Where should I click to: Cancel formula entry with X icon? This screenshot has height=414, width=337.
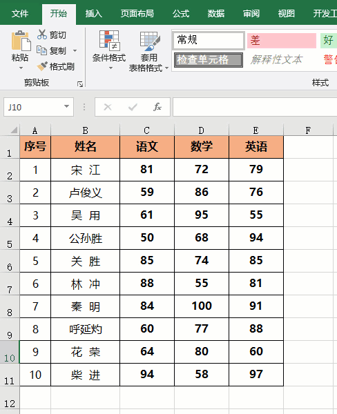(x=108, y=107)
